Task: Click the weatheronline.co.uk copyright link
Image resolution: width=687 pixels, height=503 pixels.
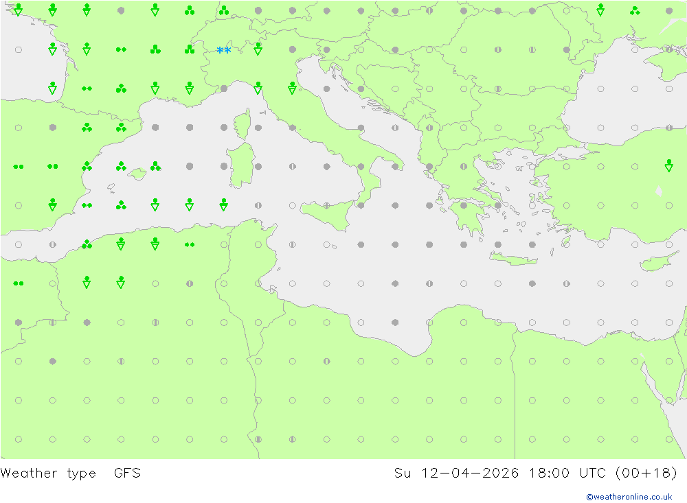Action: click(x=629, y=497)
